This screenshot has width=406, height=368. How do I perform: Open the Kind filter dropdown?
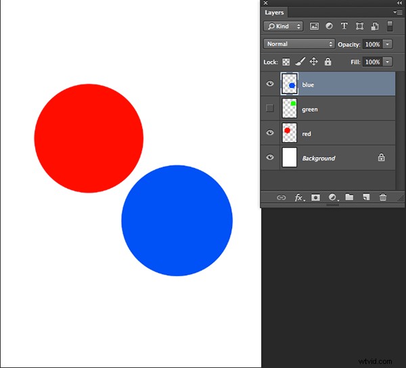click(284, 26)
